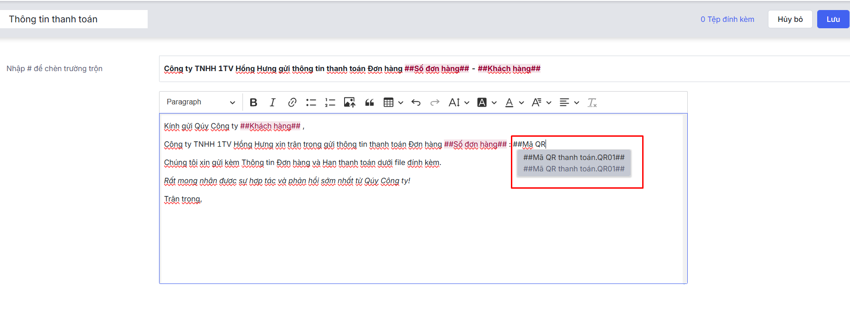Screen dimensions: 850x309
Task: Select first '##Mã QR thanh toán.QR01##' suggestion
Action: (x=574, y=157)
